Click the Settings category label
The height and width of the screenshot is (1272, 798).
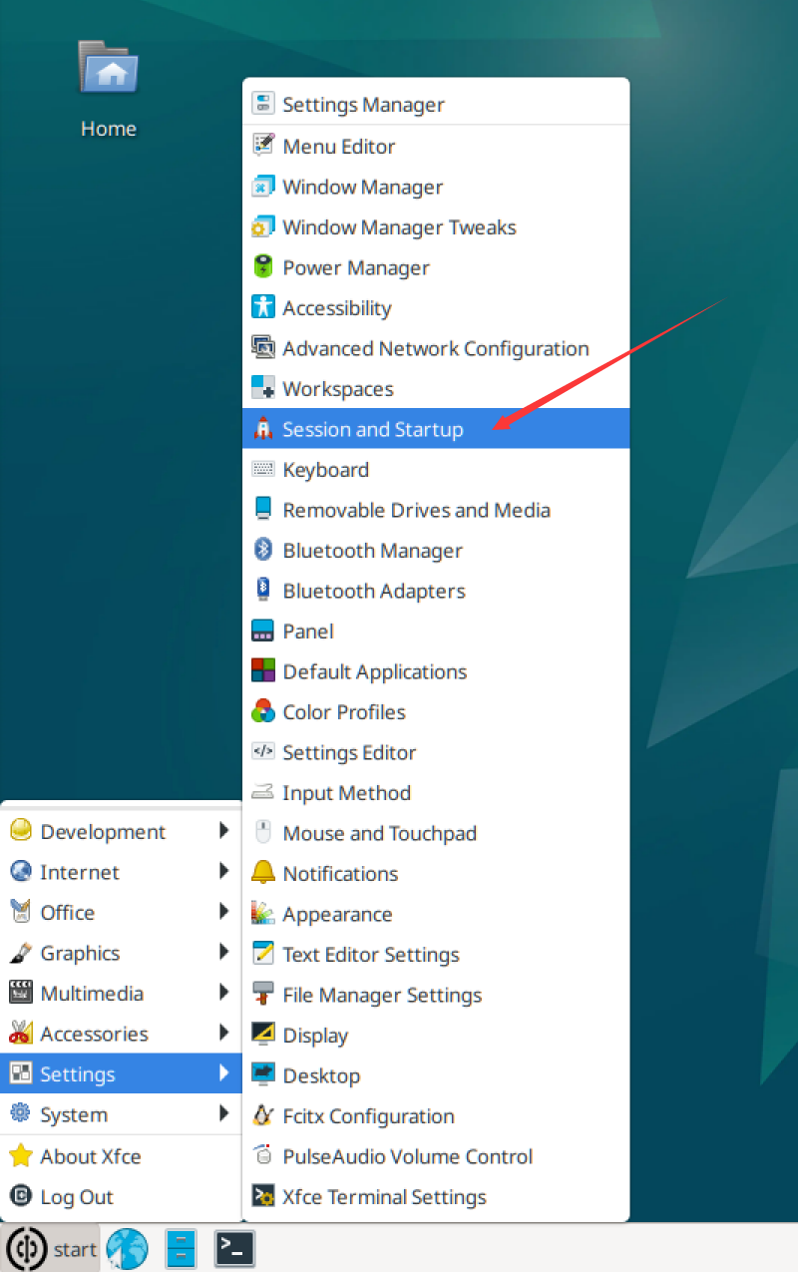click(78, 1074)
